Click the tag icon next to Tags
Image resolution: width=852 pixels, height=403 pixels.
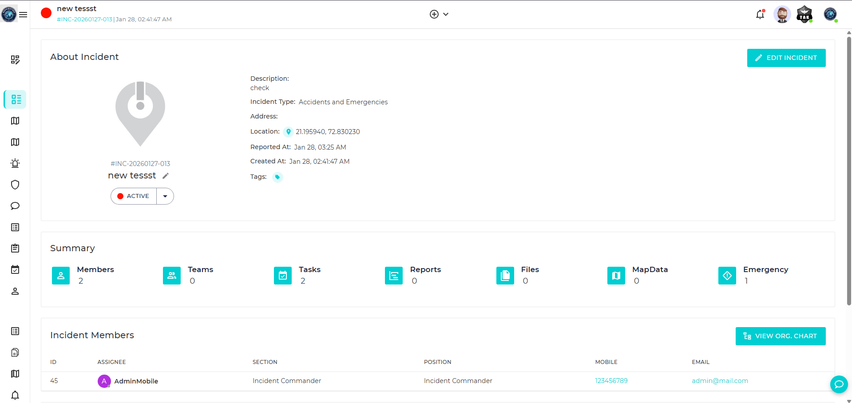277,177
